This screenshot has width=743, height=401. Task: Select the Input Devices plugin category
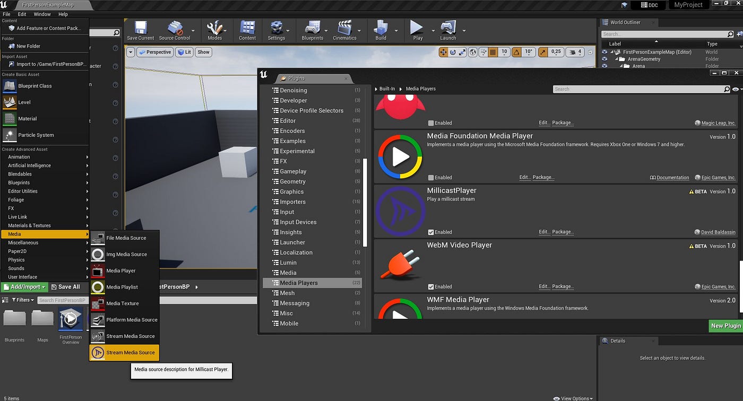pos(313,222)
